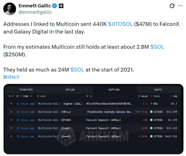Click the JITOSO token icon in the Fireblocks row

click(151, 112)
